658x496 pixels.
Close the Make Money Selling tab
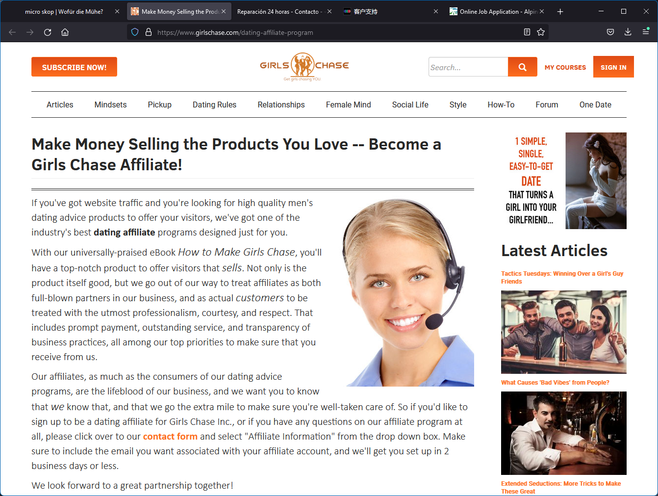(224, 11)
